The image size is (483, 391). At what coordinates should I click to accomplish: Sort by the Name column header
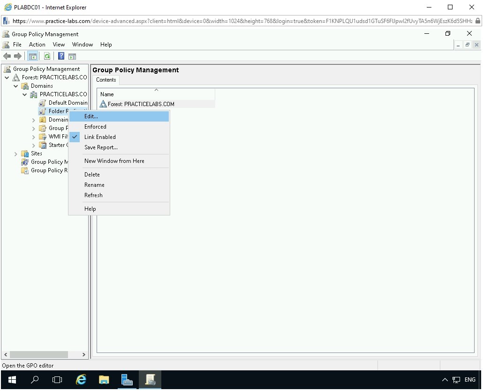[156, 94]
